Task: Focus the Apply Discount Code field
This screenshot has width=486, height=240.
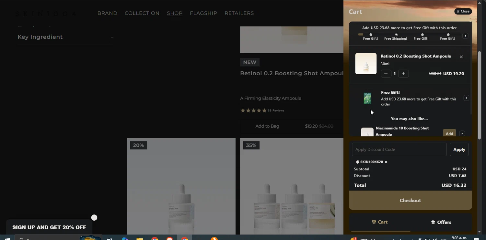Action: point(399,150)
